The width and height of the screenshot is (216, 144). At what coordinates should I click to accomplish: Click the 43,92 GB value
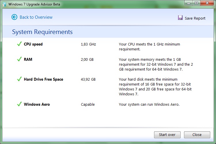88,79
